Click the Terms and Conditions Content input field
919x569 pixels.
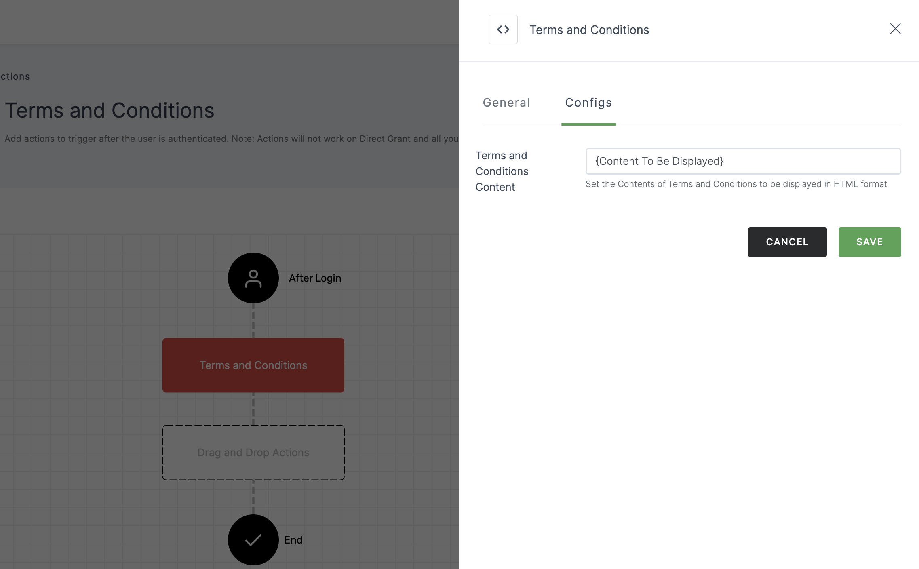(743, 161)
